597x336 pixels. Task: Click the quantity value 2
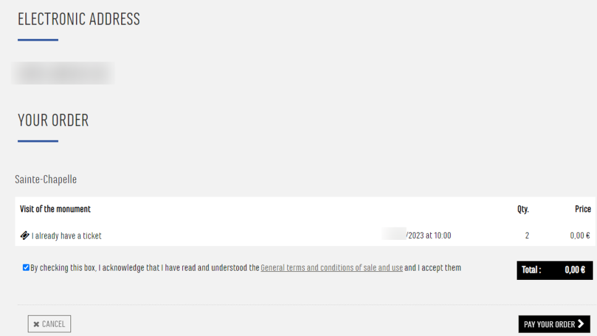pyautogui.click(x=527, y=236)
